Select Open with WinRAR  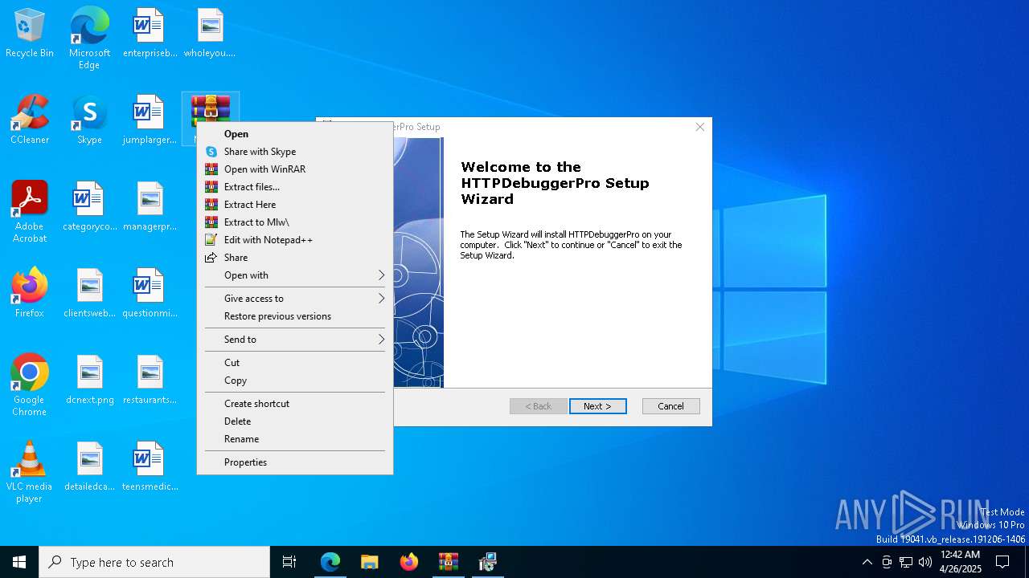pos(295,169)
